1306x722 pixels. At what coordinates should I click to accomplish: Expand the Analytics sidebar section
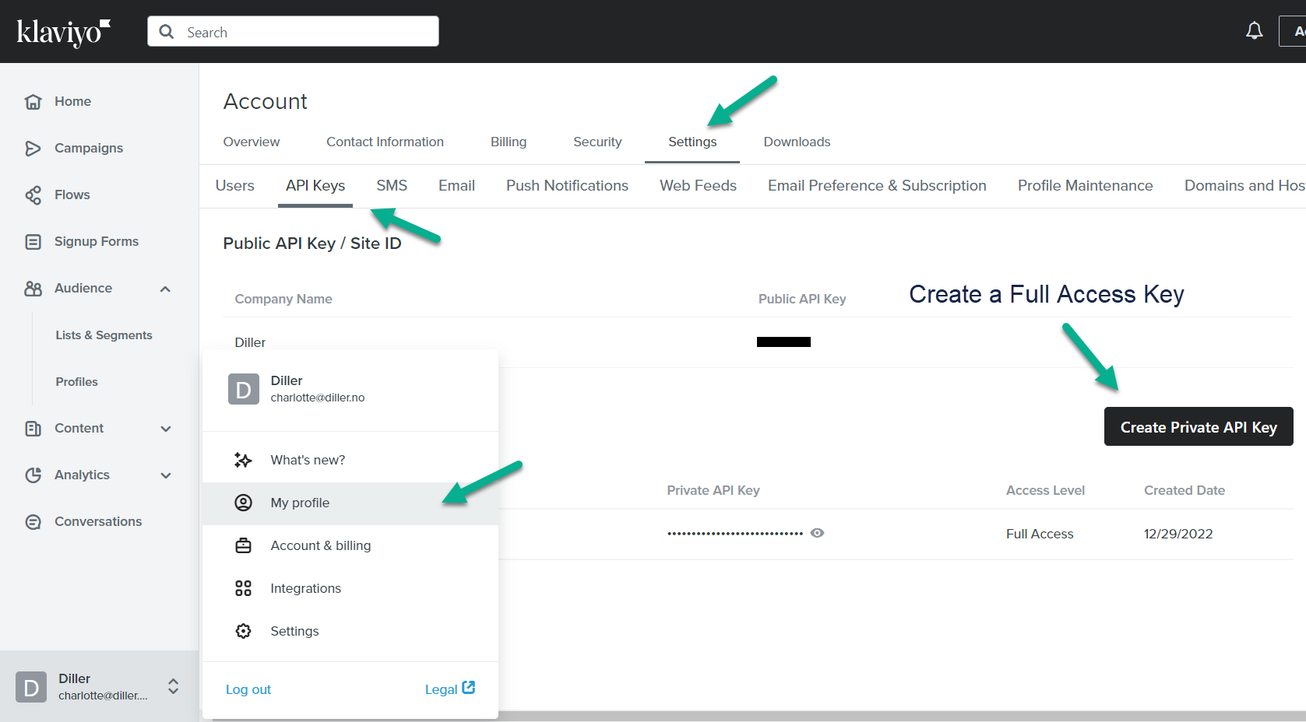pos(165,475)
